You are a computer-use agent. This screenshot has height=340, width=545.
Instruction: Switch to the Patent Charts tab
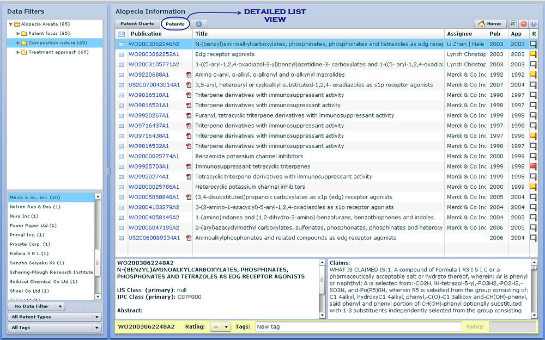pyautogui.click(x=137, y=24)
